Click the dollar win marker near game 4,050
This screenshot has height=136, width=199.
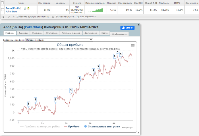pyautogui.click(x=115, y=56)
